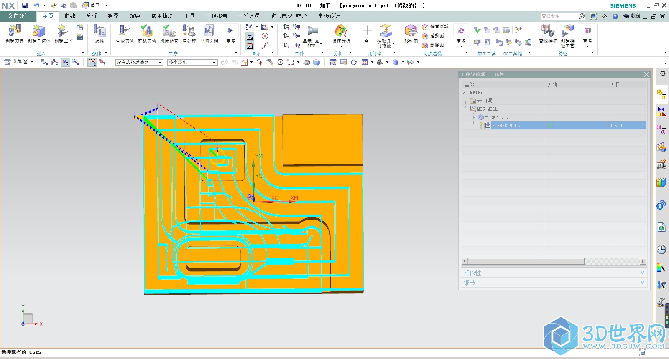
Task: Open the File (文件) menu
Action: (x=18, y=16)
